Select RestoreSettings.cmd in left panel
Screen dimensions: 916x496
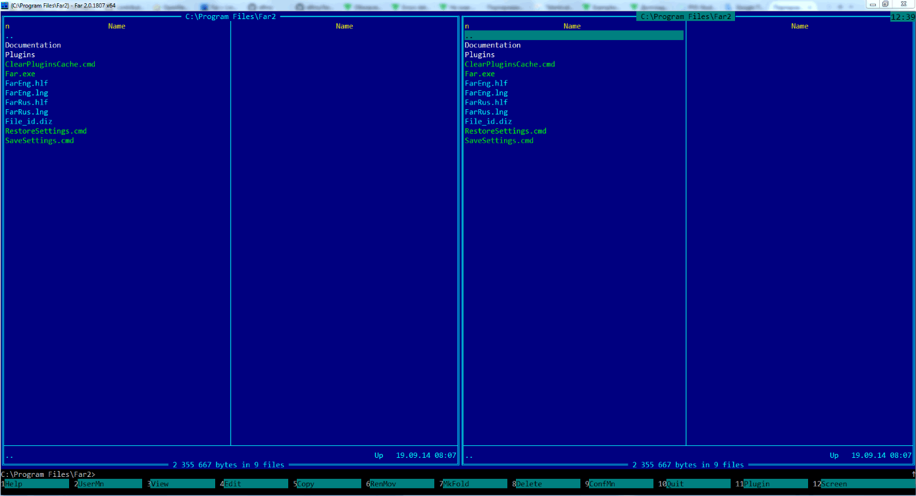46,131
